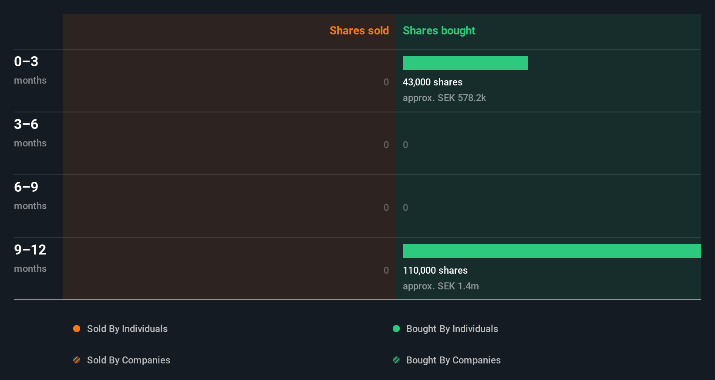Click the 6–9 months row label
Screen dimensions: 715x380
30,196
